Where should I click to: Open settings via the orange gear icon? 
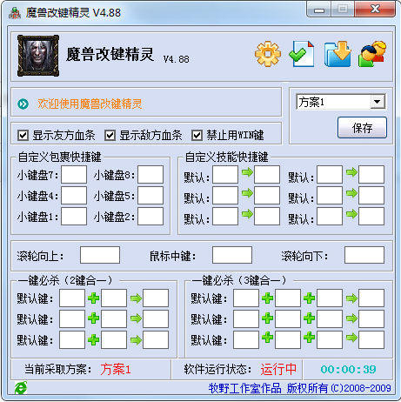(268, 54)
